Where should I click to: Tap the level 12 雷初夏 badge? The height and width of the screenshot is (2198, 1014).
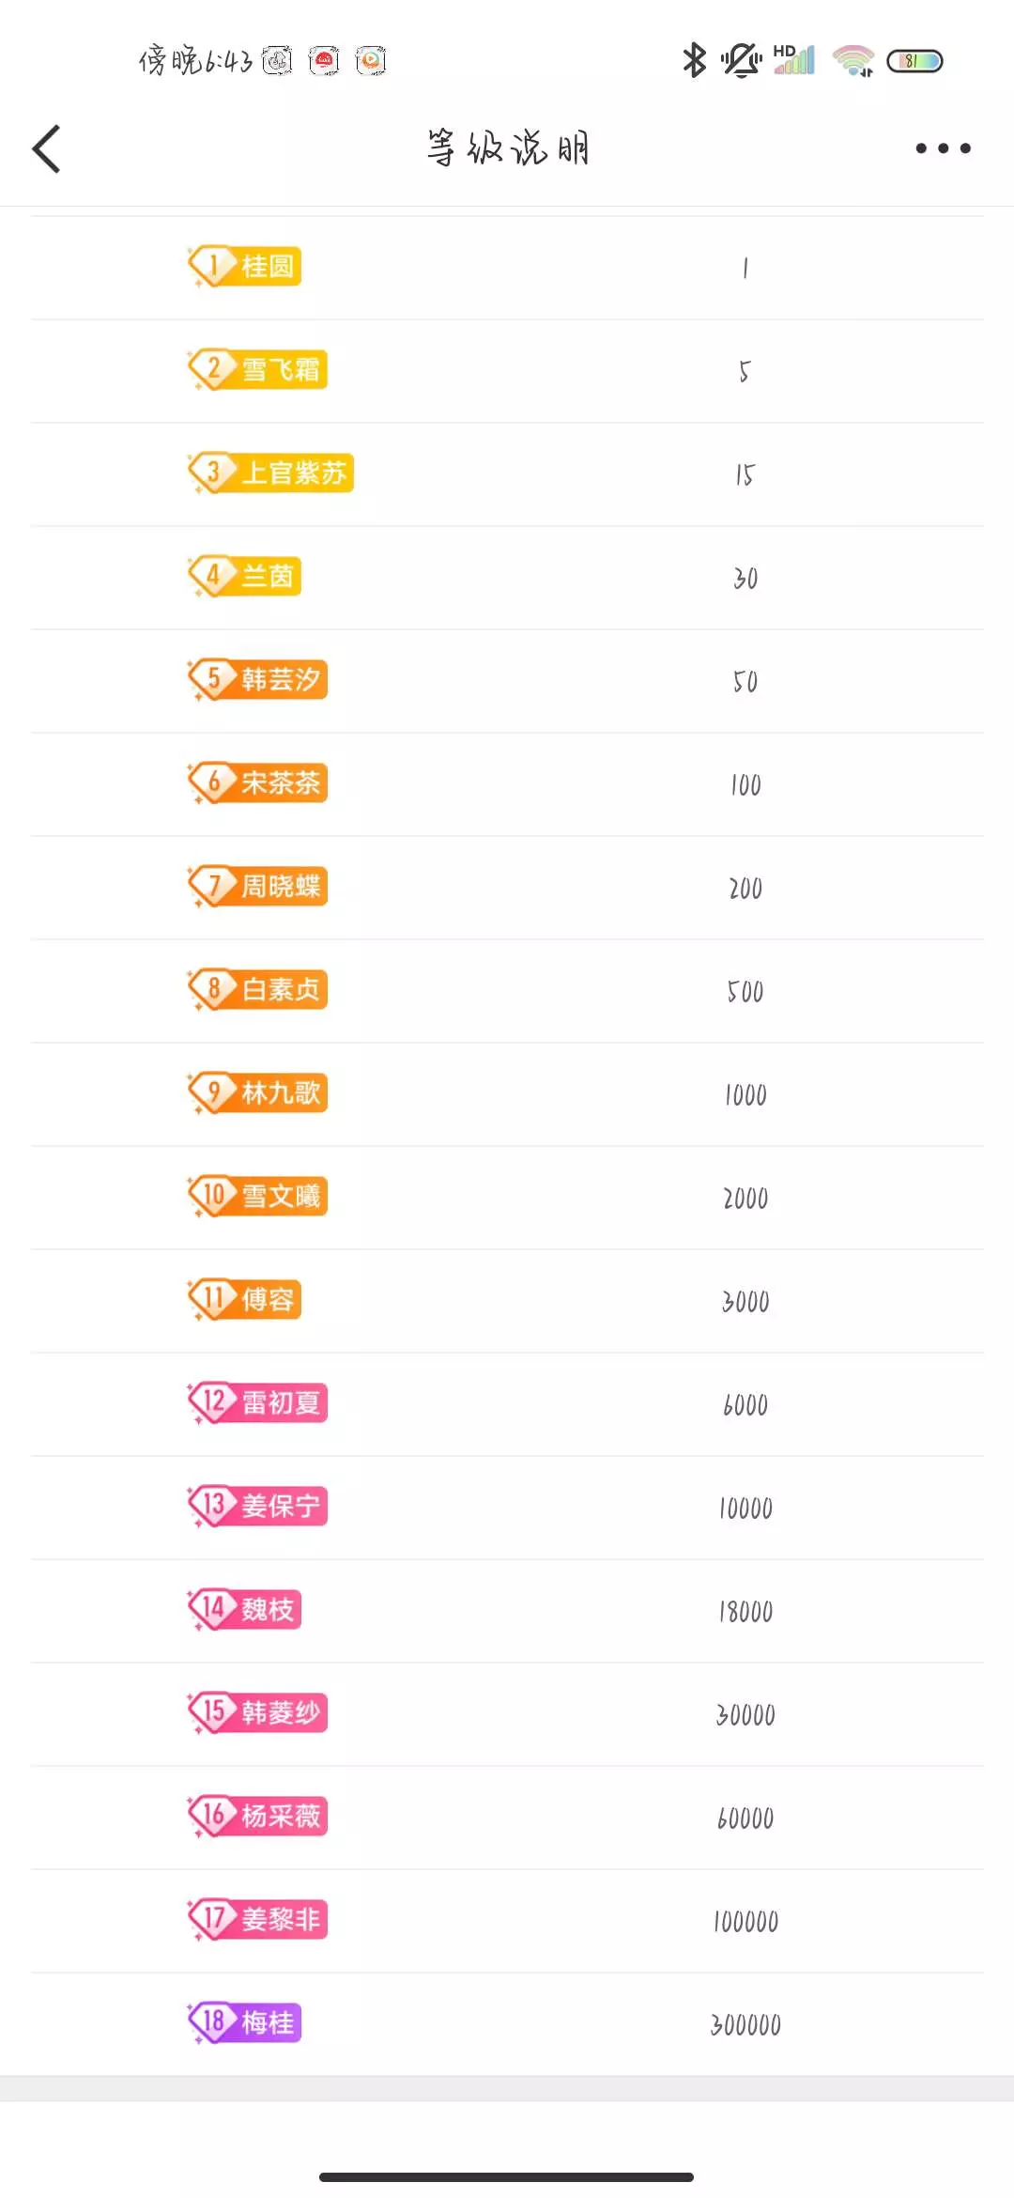coord(258,1402)
